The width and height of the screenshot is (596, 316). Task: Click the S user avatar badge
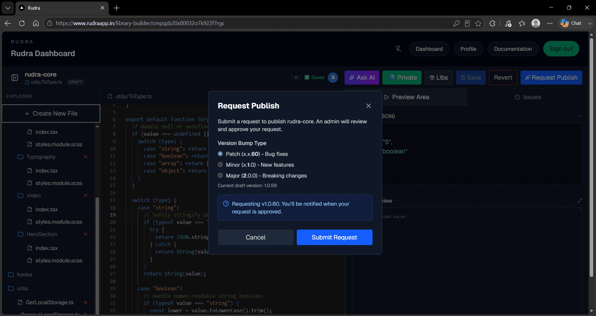point(333,77)
